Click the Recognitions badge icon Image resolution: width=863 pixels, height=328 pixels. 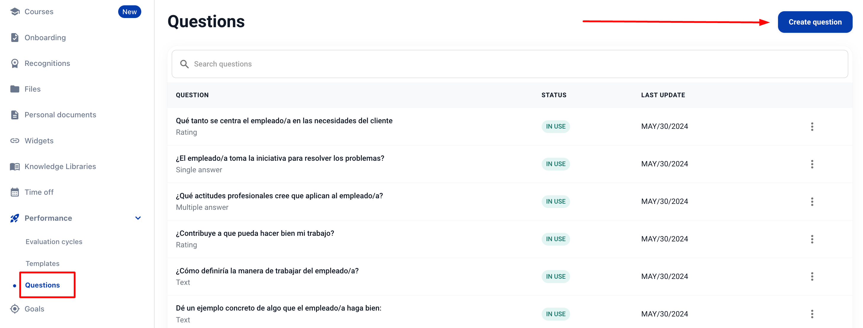point(15,63)
